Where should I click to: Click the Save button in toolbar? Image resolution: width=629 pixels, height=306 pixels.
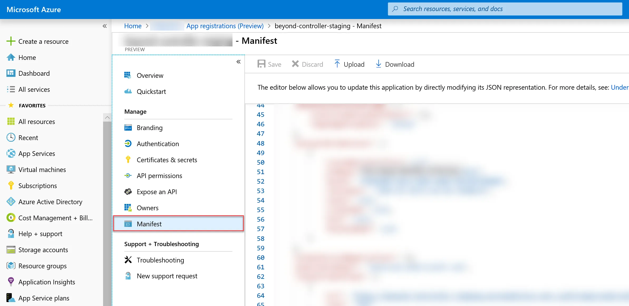pos(269,64)
